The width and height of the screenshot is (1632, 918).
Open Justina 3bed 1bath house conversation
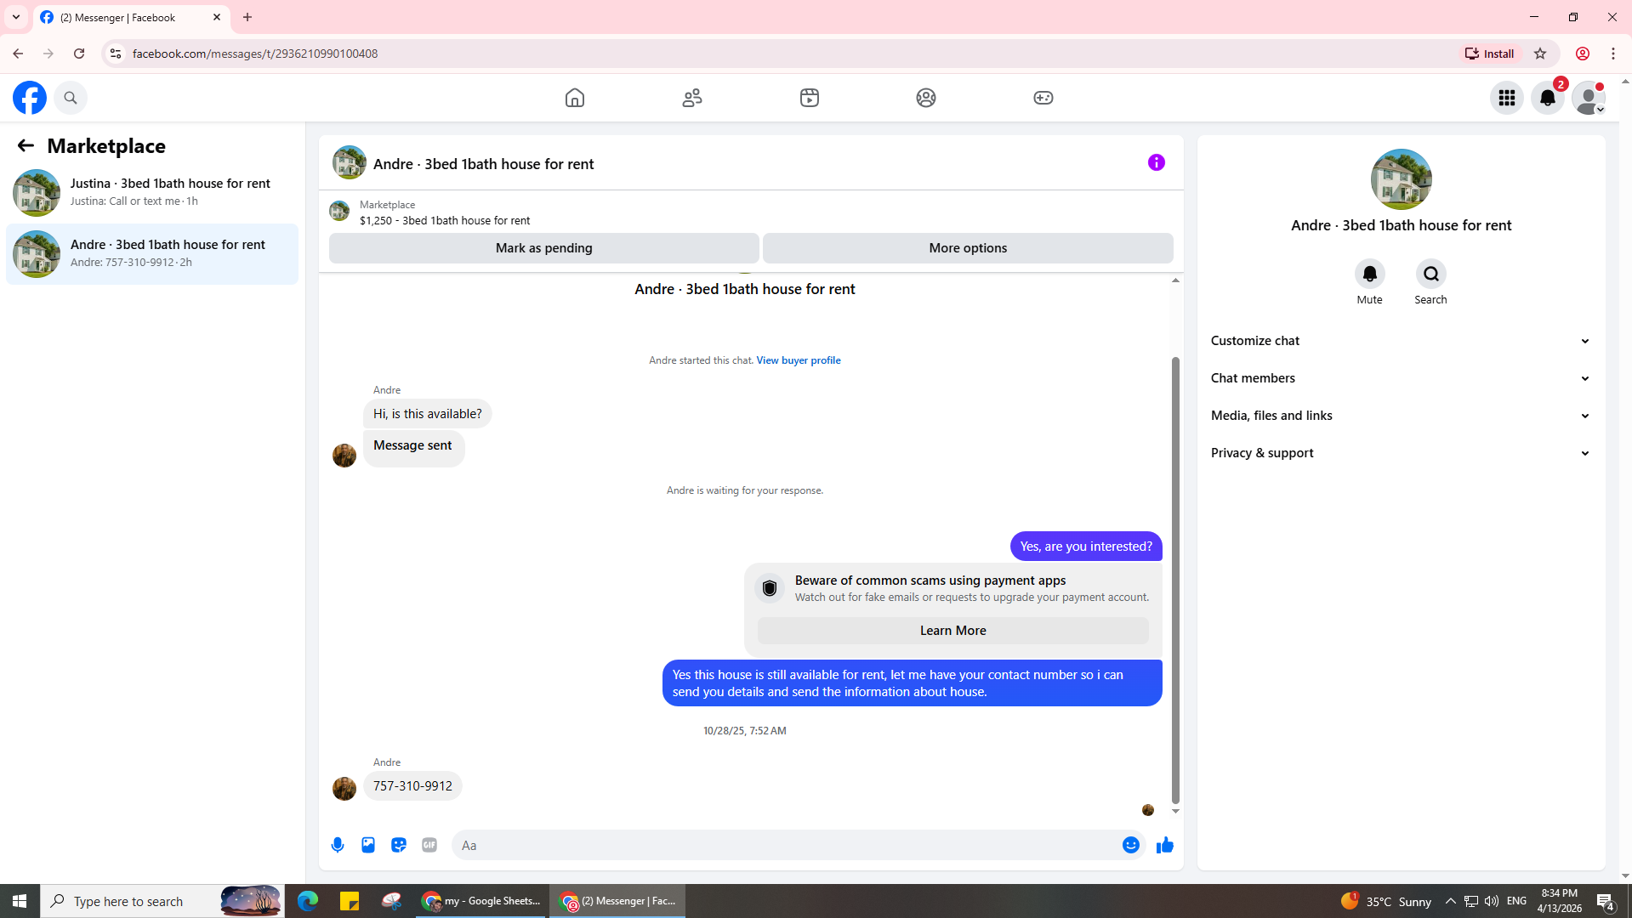[x=152, y=192]
